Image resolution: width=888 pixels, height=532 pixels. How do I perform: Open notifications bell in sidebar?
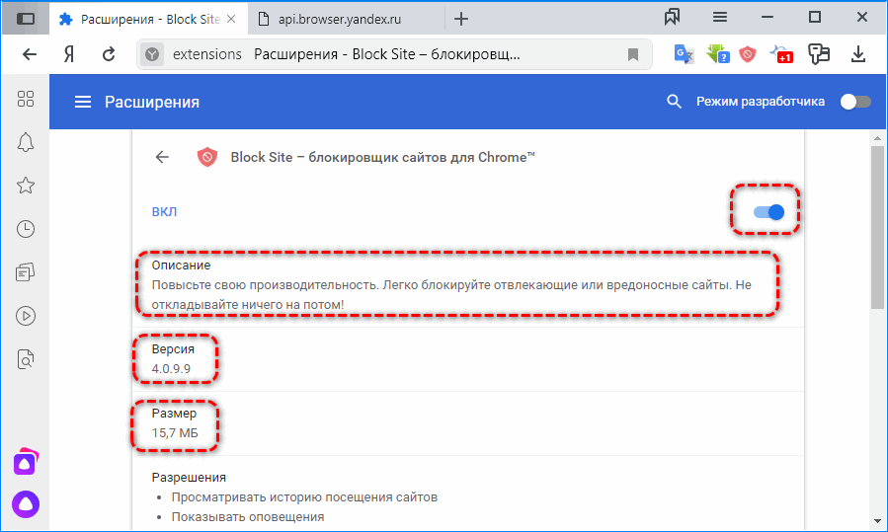(x=26, y=142)
